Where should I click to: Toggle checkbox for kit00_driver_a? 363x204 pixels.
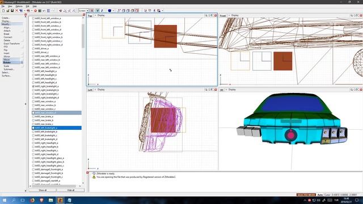[33, 49]
